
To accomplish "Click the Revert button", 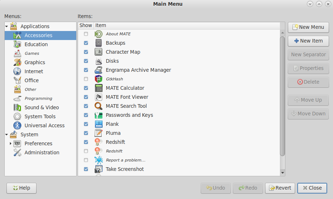I will [280, 188].
